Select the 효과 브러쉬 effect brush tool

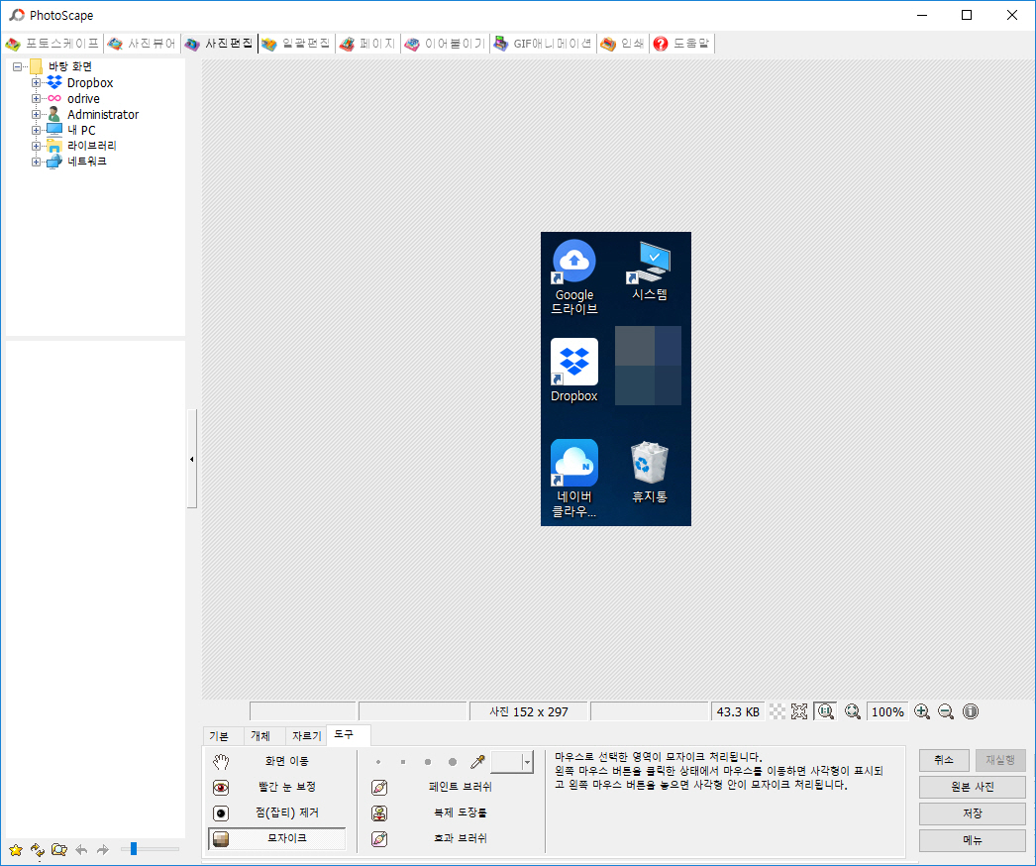(433, 839)
